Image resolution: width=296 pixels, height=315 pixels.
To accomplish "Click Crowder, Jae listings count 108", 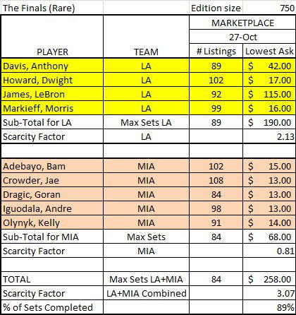I will (216, 180).
